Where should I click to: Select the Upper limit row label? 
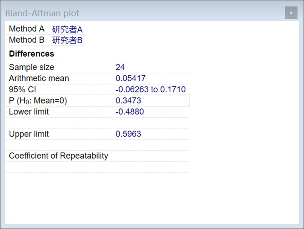tap(29, 134)
